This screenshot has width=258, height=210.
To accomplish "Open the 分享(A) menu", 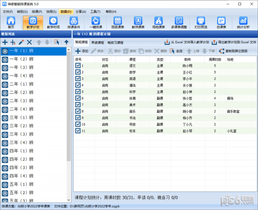I will click(81, 12).
